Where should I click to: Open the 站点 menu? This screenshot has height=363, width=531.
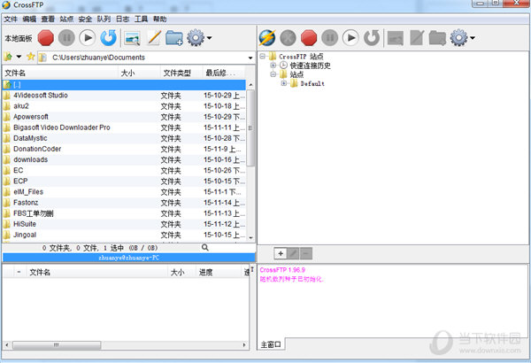click(66, 19)
